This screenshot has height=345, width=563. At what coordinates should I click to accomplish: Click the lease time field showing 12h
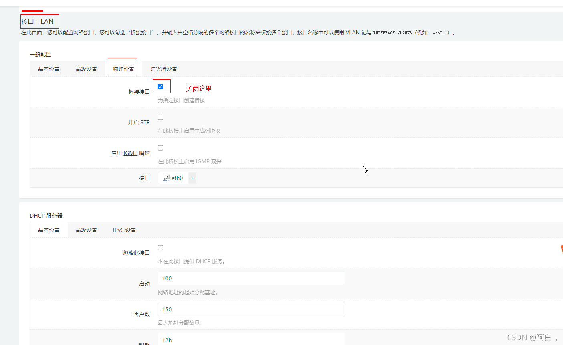[x=251, y=339]
